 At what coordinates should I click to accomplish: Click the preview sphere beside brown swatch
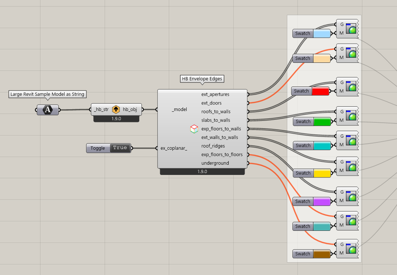click(x=352, y=249)
